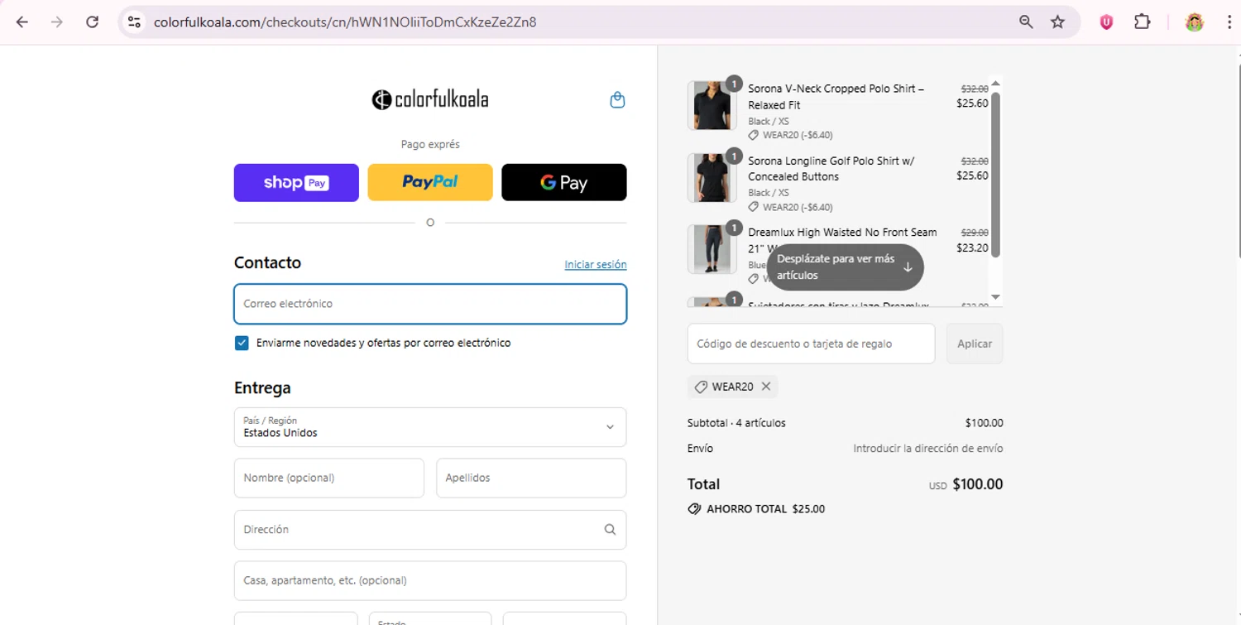Image resolution: width=1241 pixels, height=625 pixels.
Task: Open the shopping bag cart icon
Action: [x=617, y=100]
